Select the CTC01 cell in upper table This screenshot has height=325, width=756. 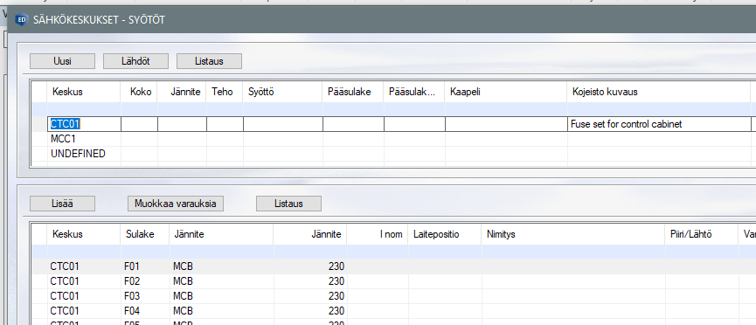pos(84,124)
